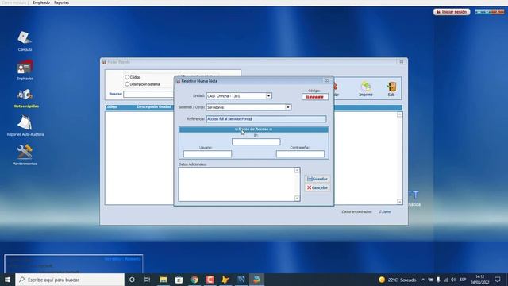This screenshot has height=286, width=508.
Task: Open the Windows Start menu
Action: [7, 280]
